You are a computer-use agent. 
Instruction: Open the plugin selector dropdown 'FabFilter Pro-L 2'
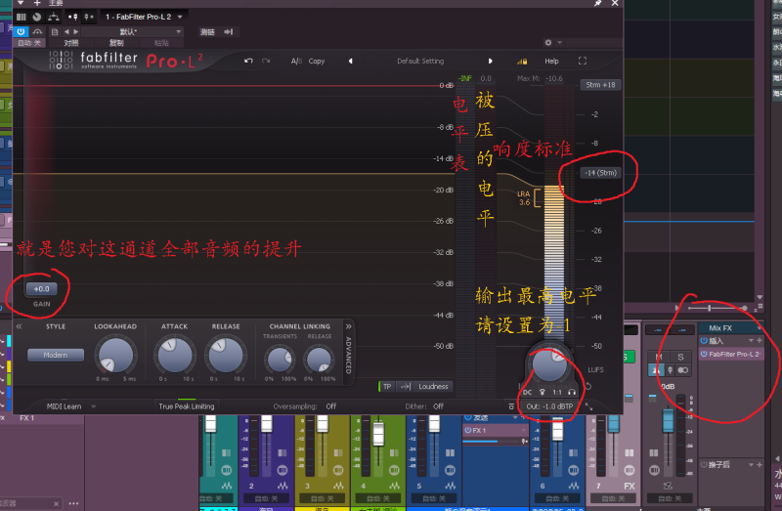(x=142, y=17)
